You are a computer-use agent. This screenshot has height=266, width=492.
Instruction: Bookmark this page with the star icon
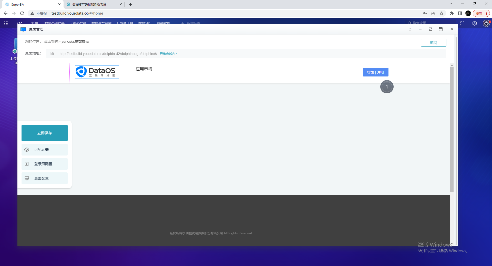coord(442,13)
